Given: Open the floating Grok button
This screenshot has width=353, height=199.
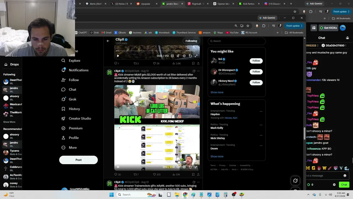Looking at the screenshot, I should click(295, 181).
